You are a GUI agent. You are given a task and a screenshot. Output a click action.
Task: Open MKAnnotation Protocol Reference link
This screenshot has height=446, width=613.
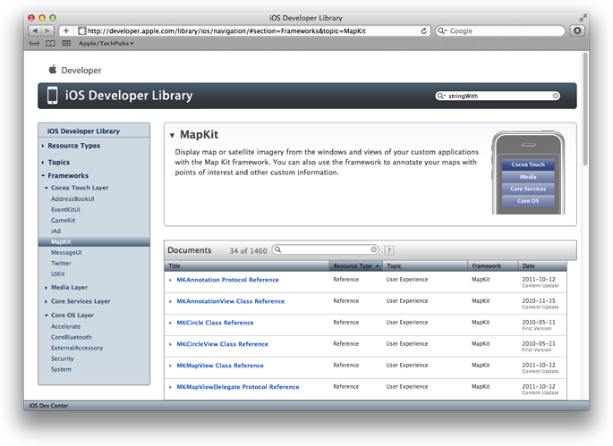tap(227, 280)
